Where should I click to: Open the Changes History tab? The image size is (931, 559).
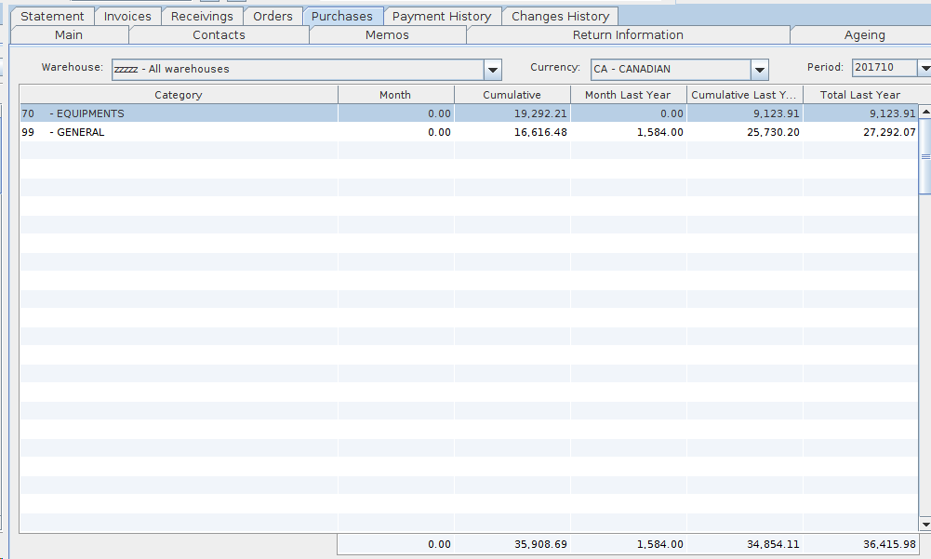tap(560, 16)
